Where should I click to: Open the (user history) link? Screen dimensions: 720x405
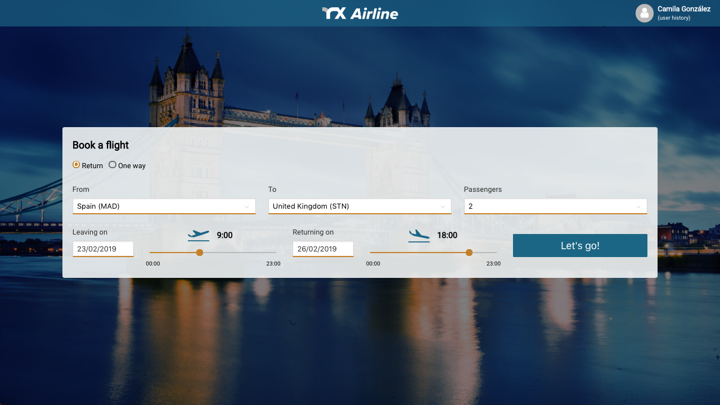[x=674, y=18]
